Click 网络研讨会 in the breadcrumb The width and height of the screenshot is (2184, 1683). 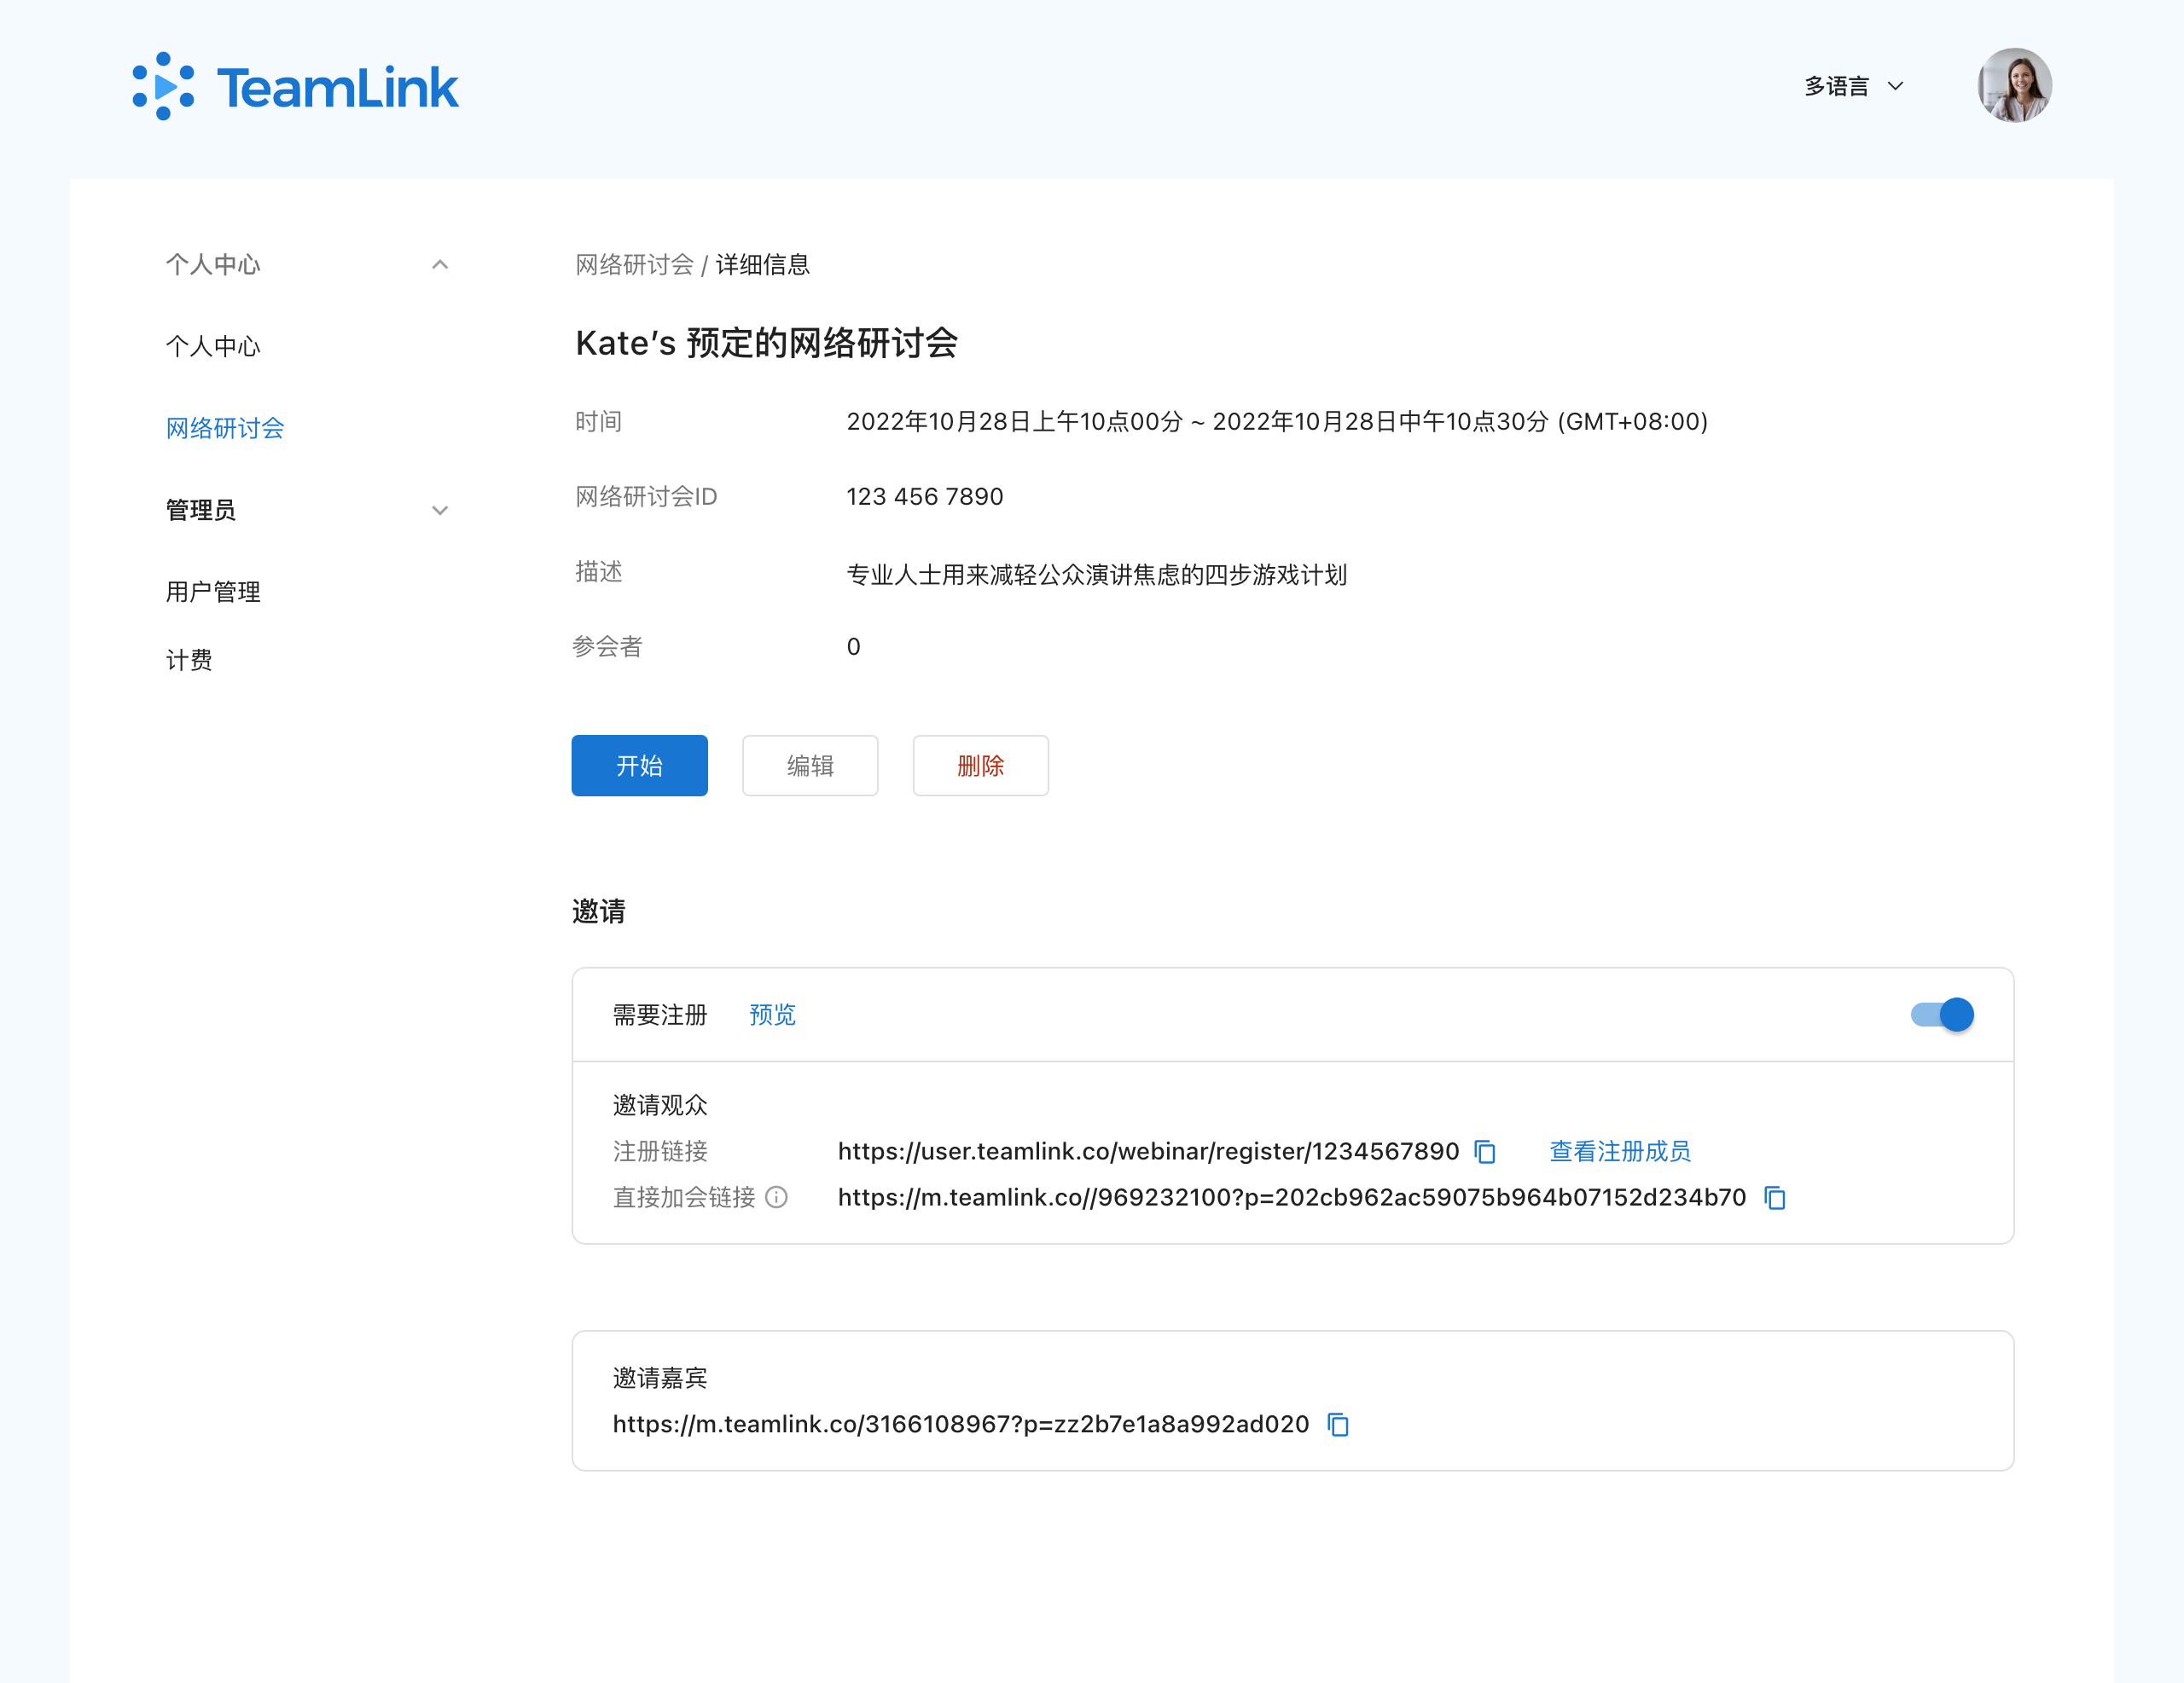click(x=634, y=265)
